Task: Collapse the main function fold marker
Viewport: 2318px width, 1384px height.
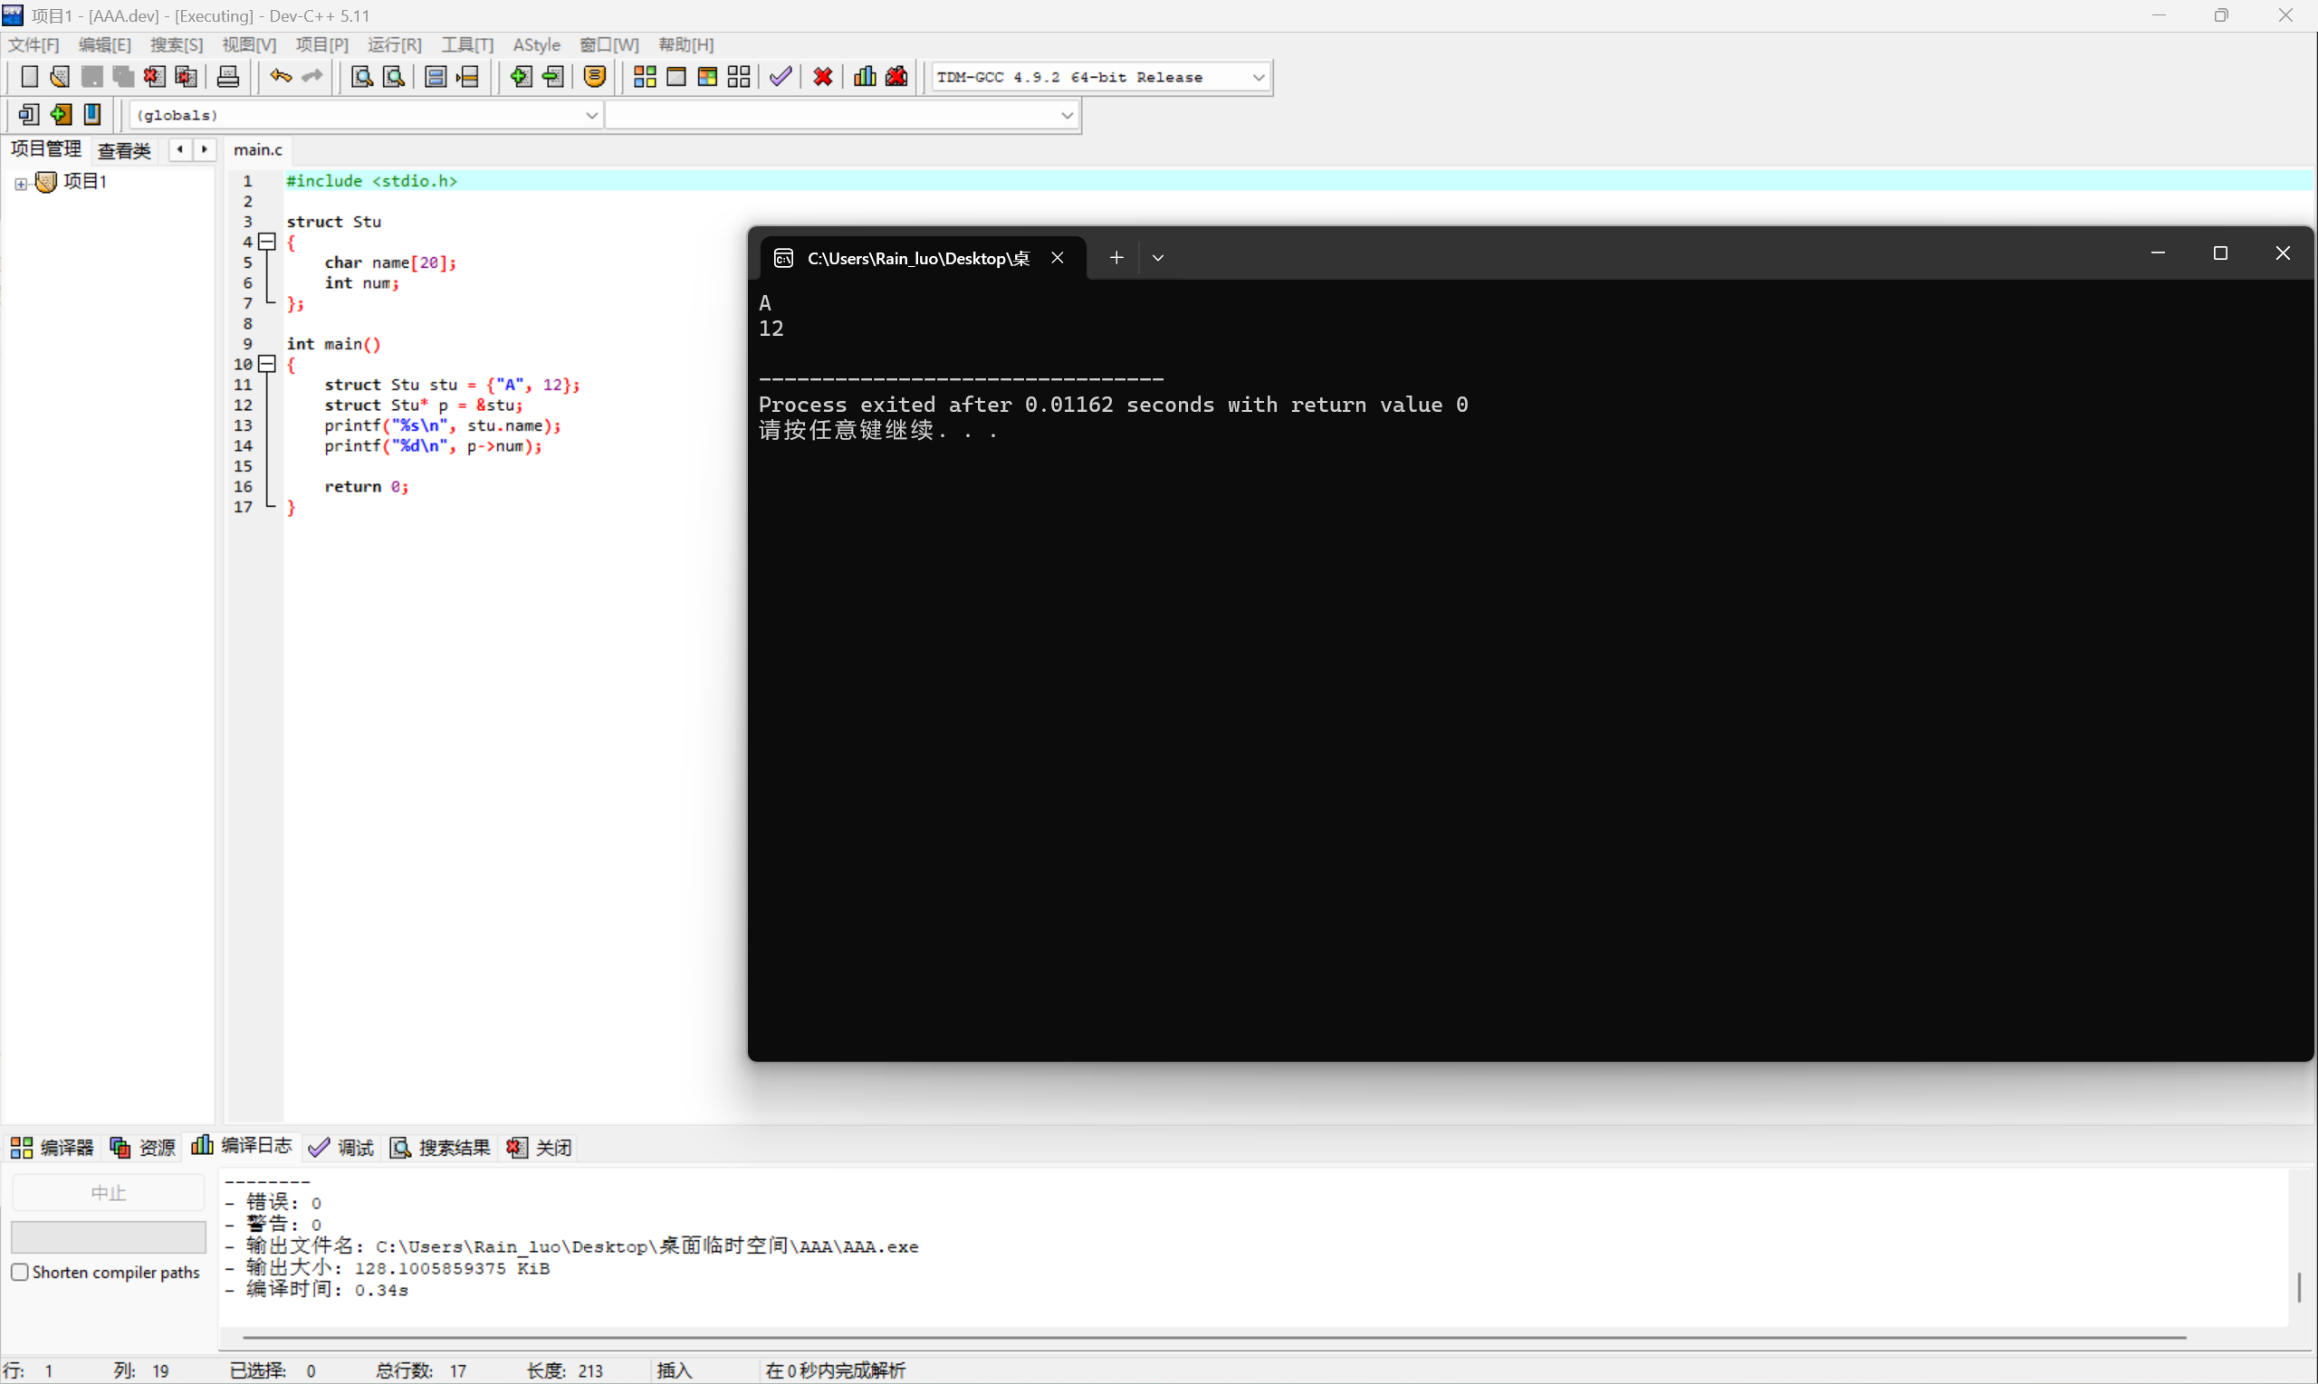Action: point(268,365)
